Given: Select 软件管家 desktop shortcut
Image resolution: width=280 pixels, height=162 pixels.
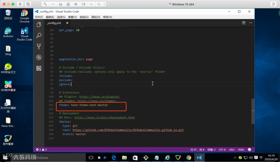Looking at the screenshot, I should coord(8,140).
